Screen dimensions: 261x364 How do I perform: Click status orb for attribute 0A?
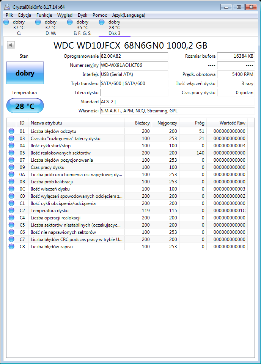11,174
